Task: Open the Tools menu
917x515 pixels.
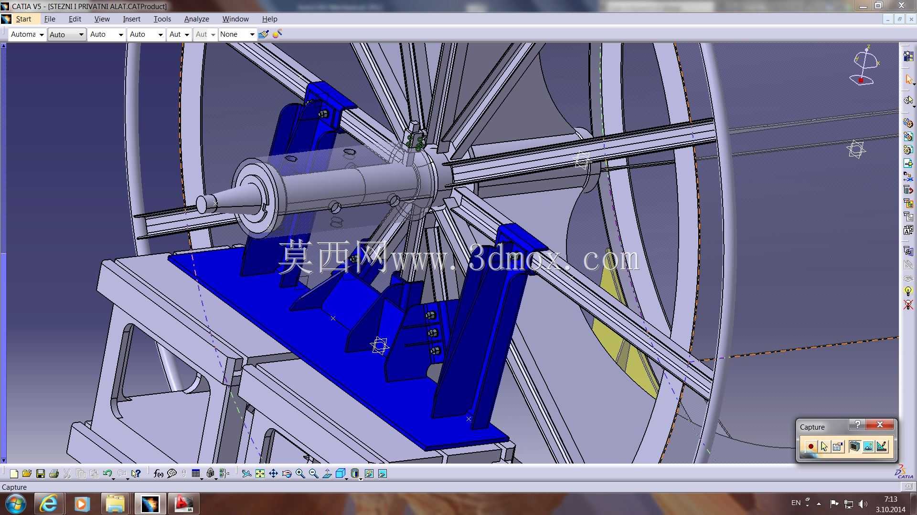Action: coord(162,19)
